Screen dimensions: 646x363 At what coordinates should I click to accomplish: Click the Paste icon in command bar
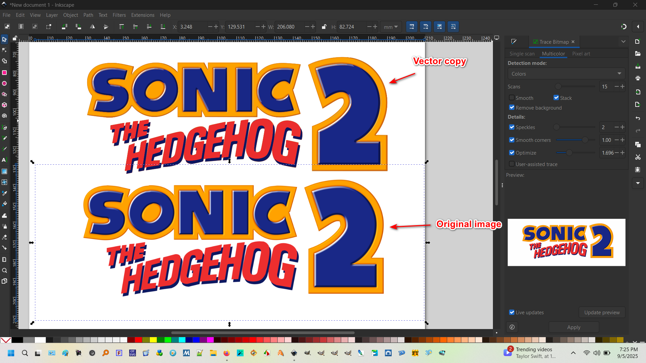[638, 170]
